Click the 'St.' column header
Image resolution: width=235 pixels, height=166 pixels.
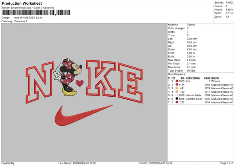click(183, 78)
